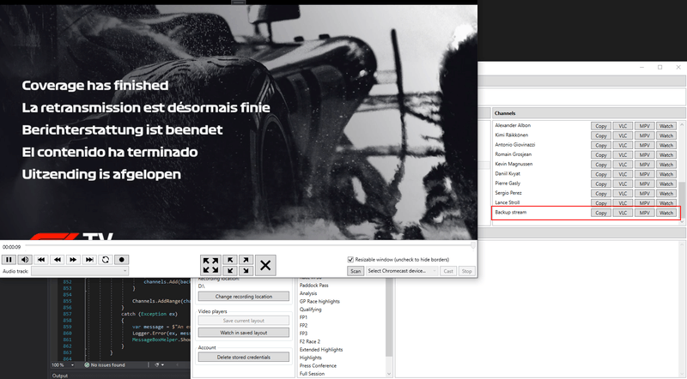Click the skip-to-end forward icon
The width and height of the screenshot is (687, 379).
(x=89, y=260)
